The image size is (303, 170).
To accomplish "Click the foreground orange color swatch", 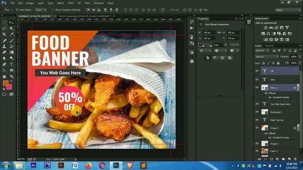I will tap(5, 83).
